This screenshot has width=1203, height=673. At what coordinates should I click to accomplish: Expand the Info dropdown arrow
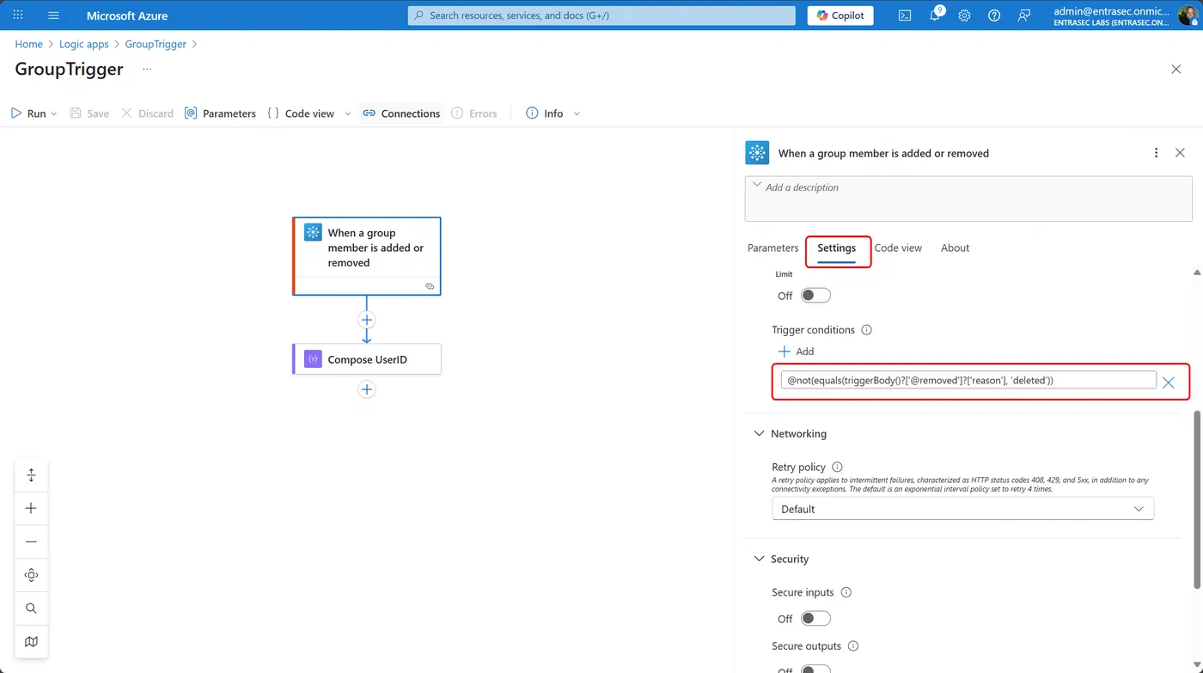pyautogui.click(x=577, y=113)
